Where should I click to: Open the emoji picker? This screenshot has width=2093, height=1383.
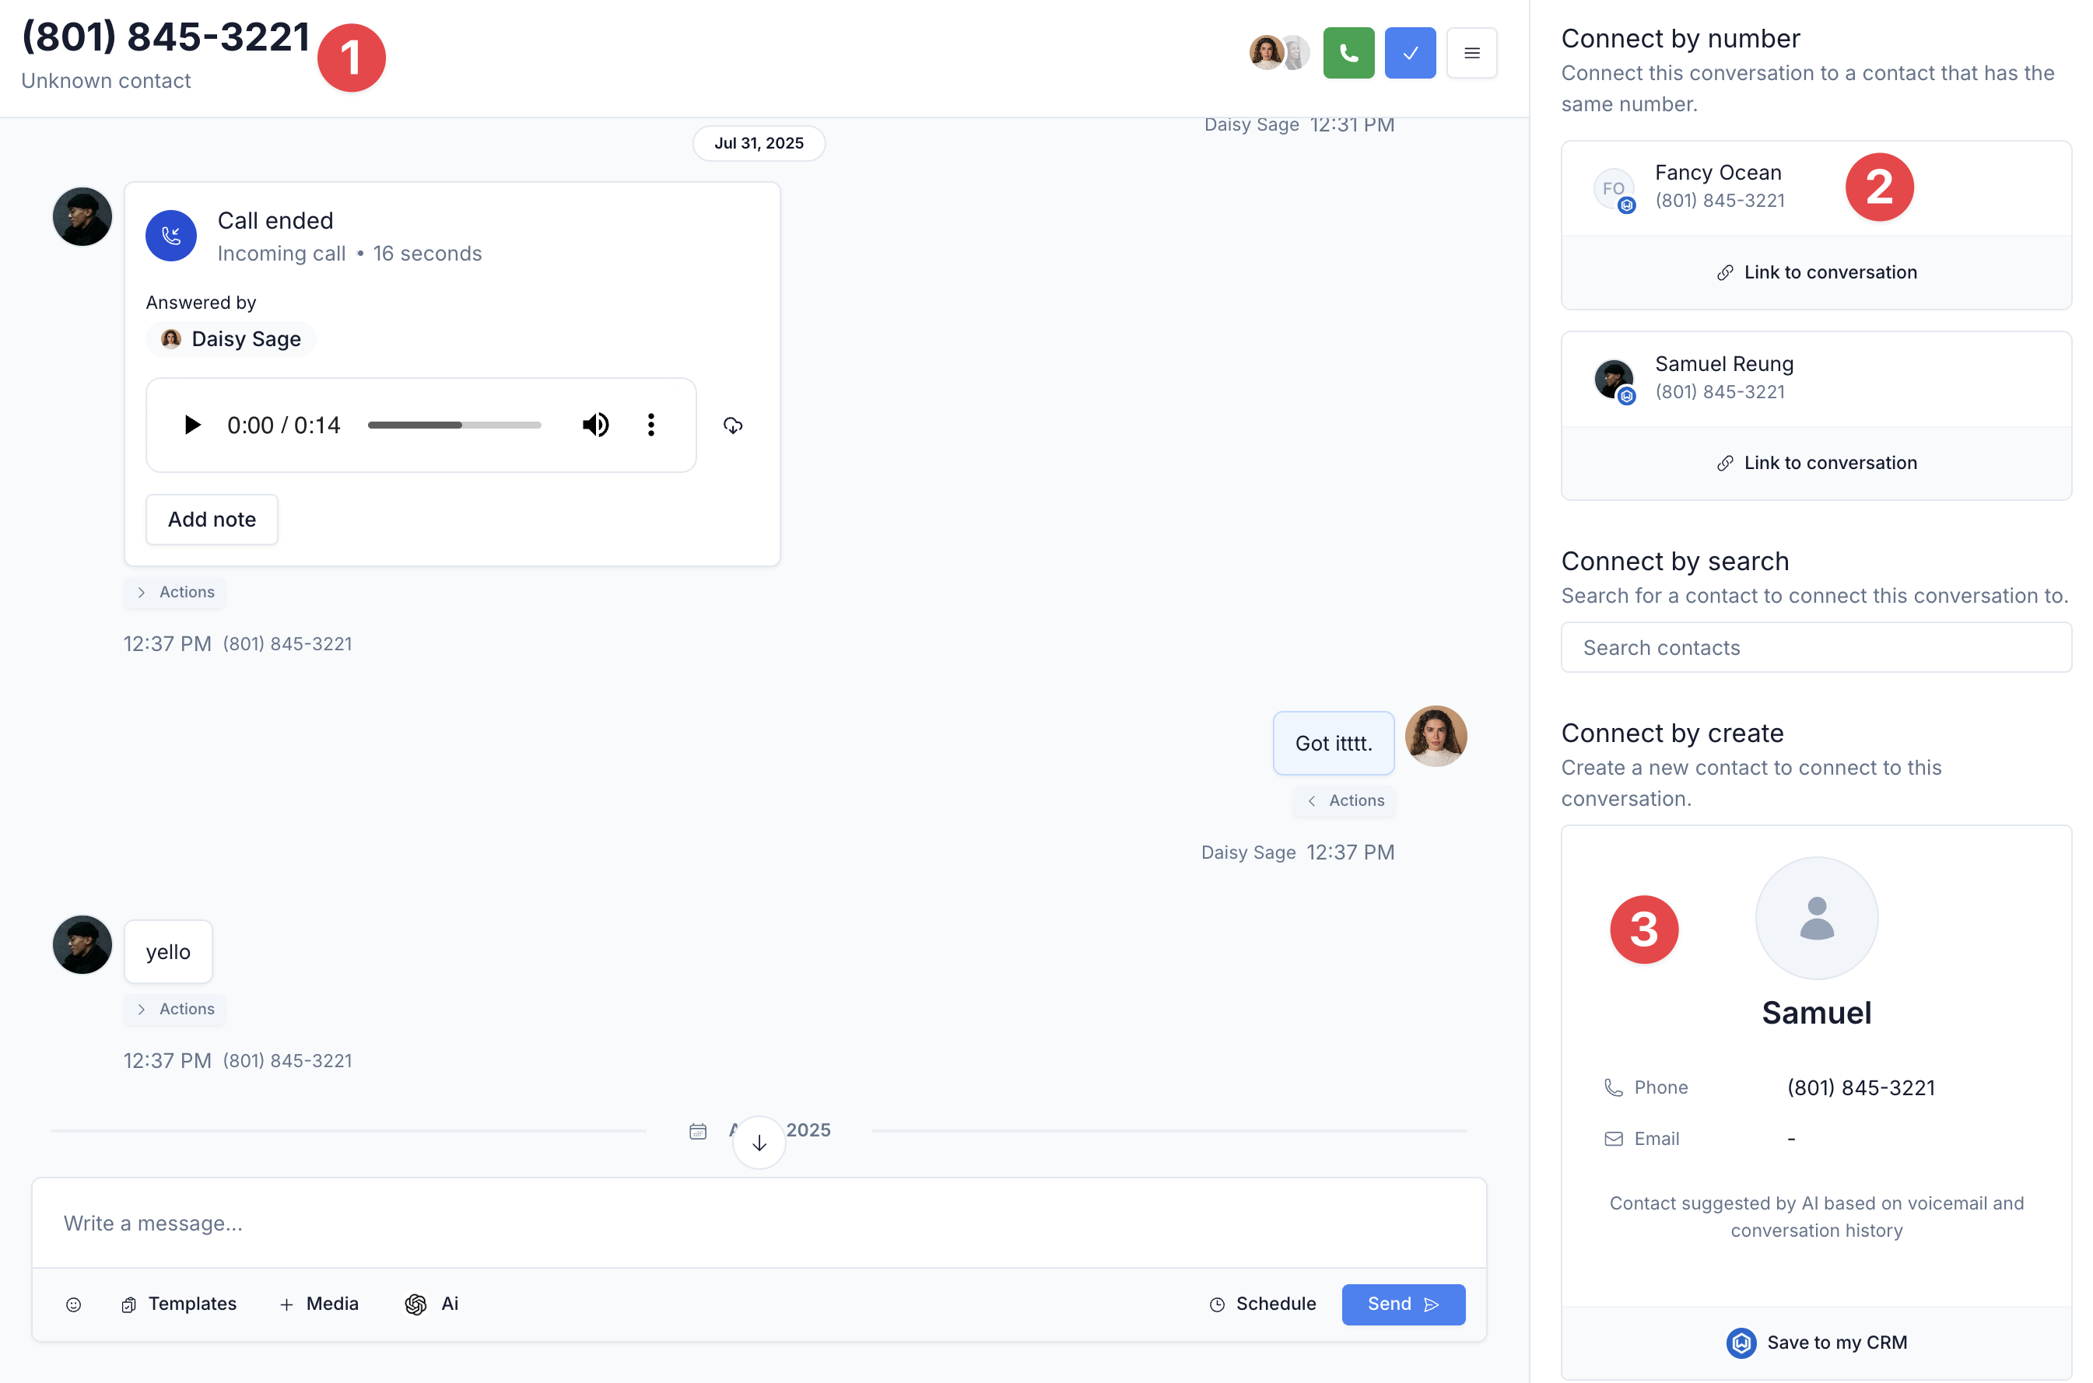73,1304
